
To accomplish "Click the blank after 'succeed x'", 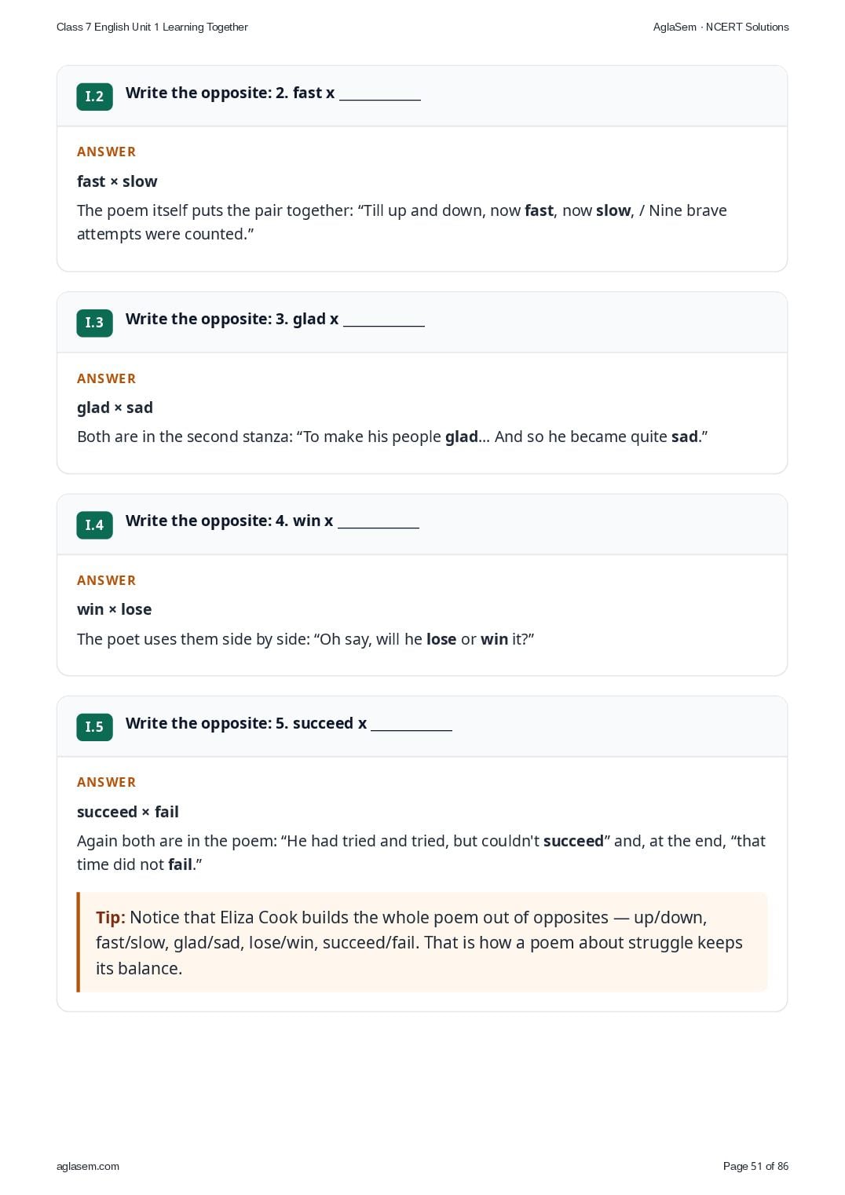I will [x=412, y=725].
